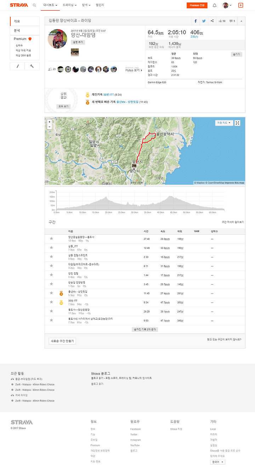Open 저녁 라이딩 recent activity
This screenshot has height=473, width=255.
point(21,395)
